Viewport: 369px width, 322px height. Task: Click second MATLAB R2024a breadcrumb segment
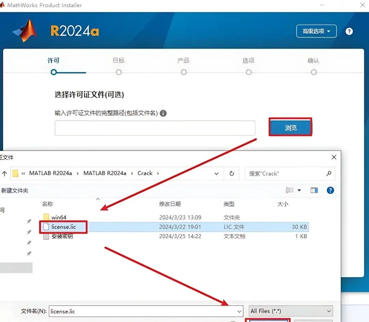tap(105, 173)
